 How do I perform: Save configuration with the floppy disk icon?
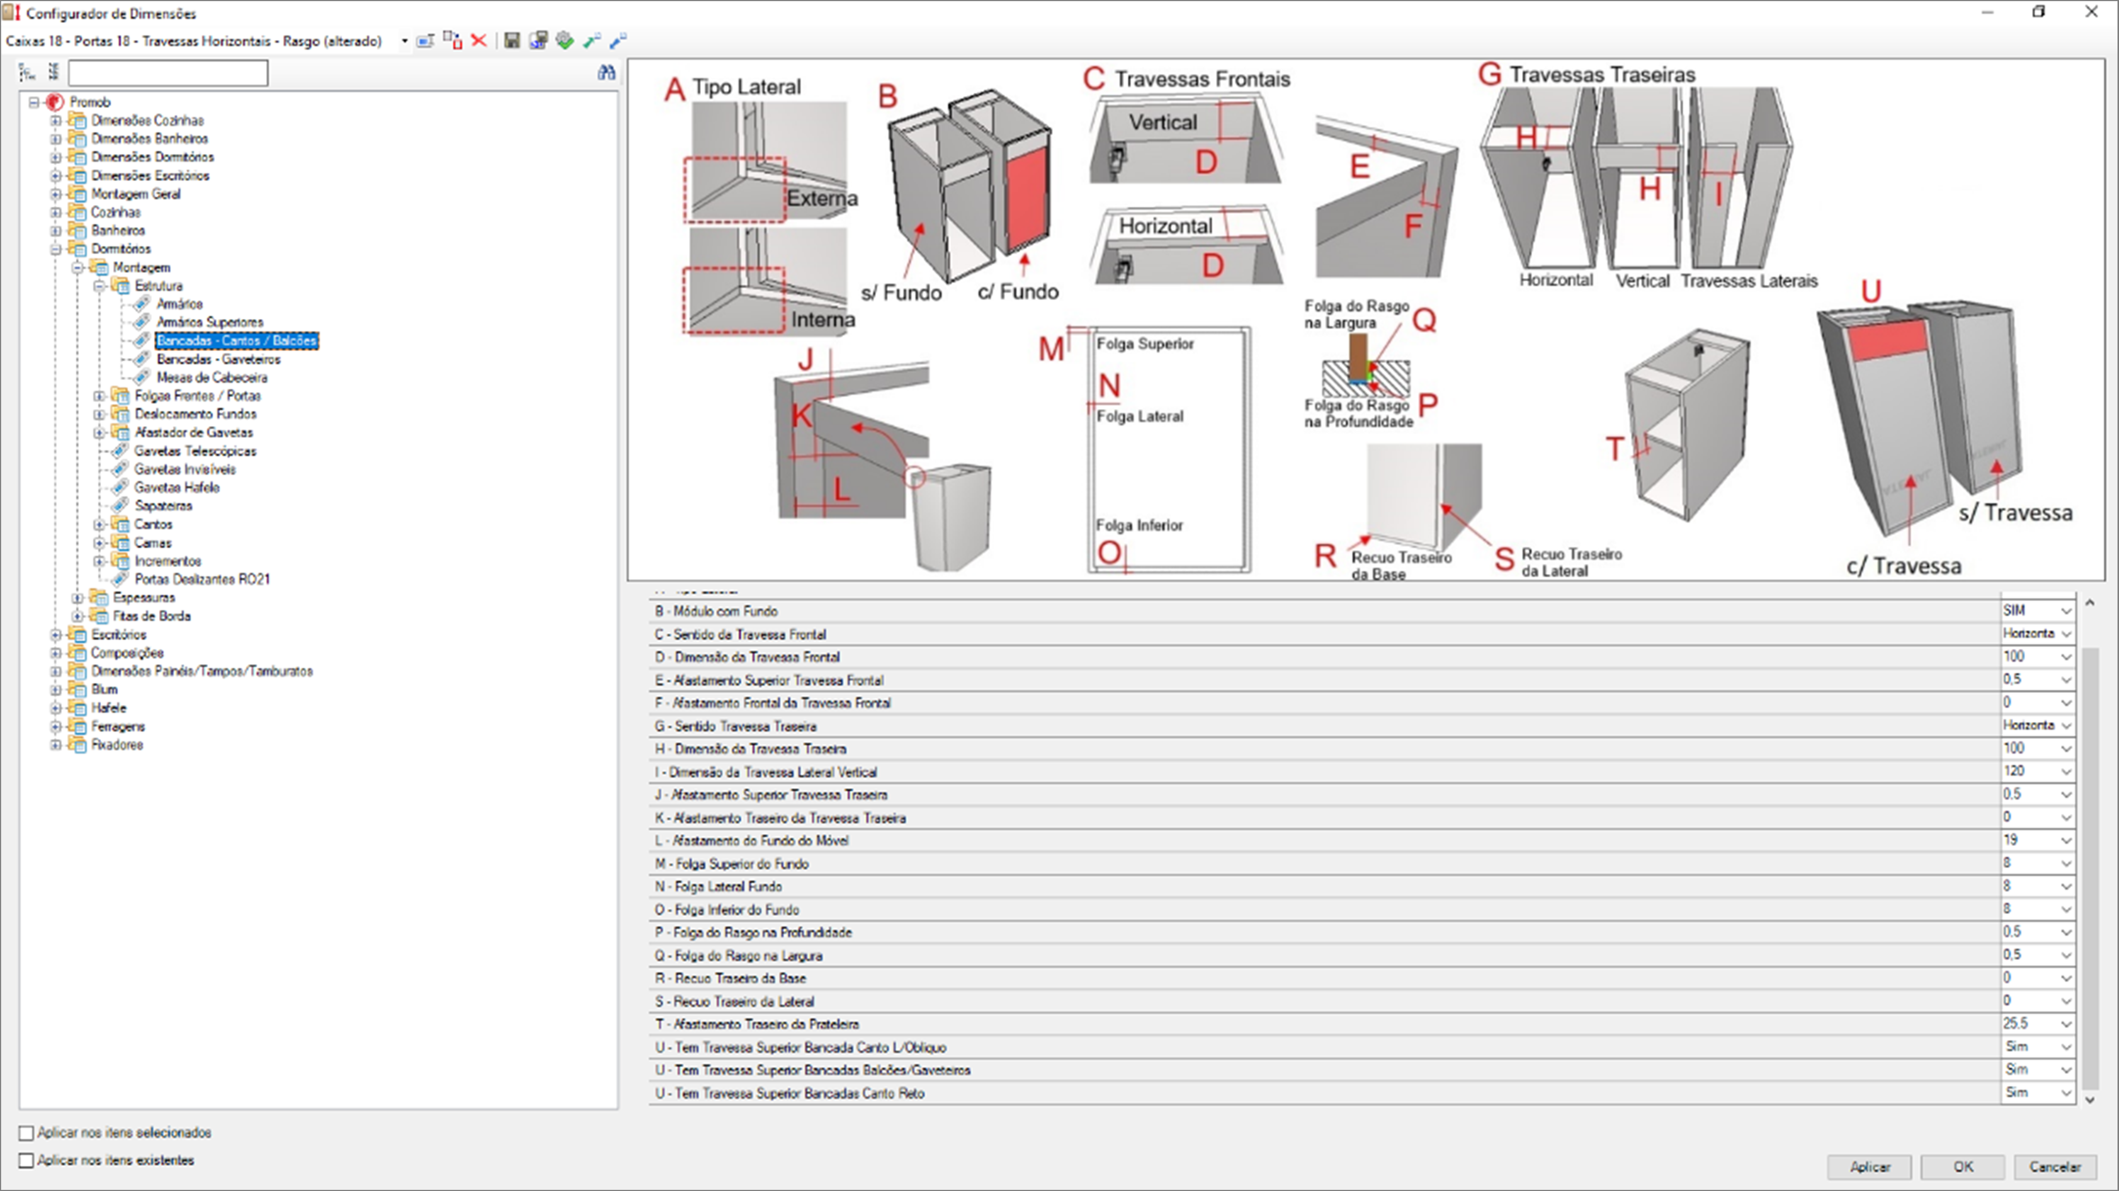click(512, 40)
